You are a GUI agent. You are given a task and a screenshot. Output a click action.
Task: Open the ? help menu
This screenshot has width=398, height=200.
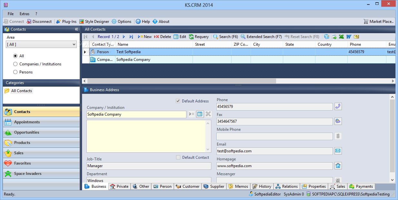point(36,14)
